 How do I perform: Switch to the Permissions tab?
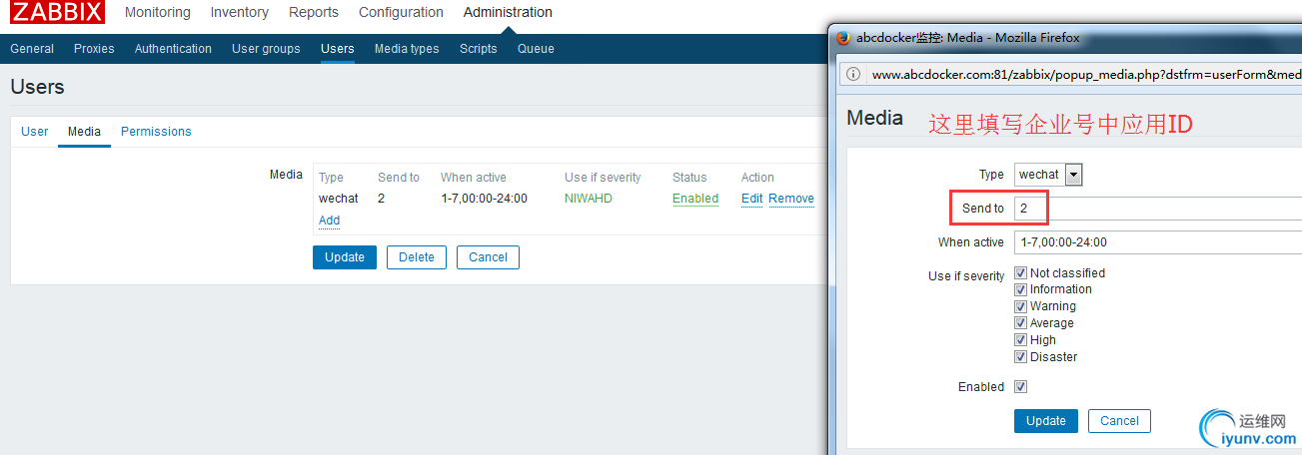tap(156, 132)
